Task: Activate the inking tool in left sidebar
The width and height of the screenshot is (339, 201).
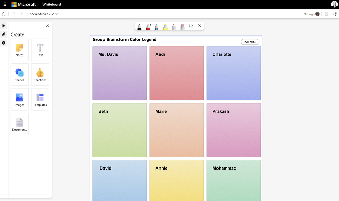Action: pyautogui.click(x=4, y=34)
